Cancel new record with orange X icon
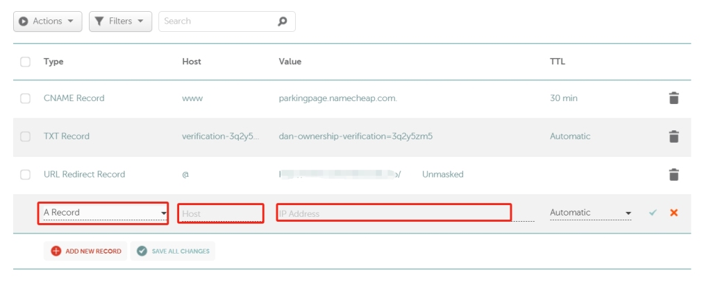Image resolution: width=711 pixels, height=291 pixels. coord(674,213)
